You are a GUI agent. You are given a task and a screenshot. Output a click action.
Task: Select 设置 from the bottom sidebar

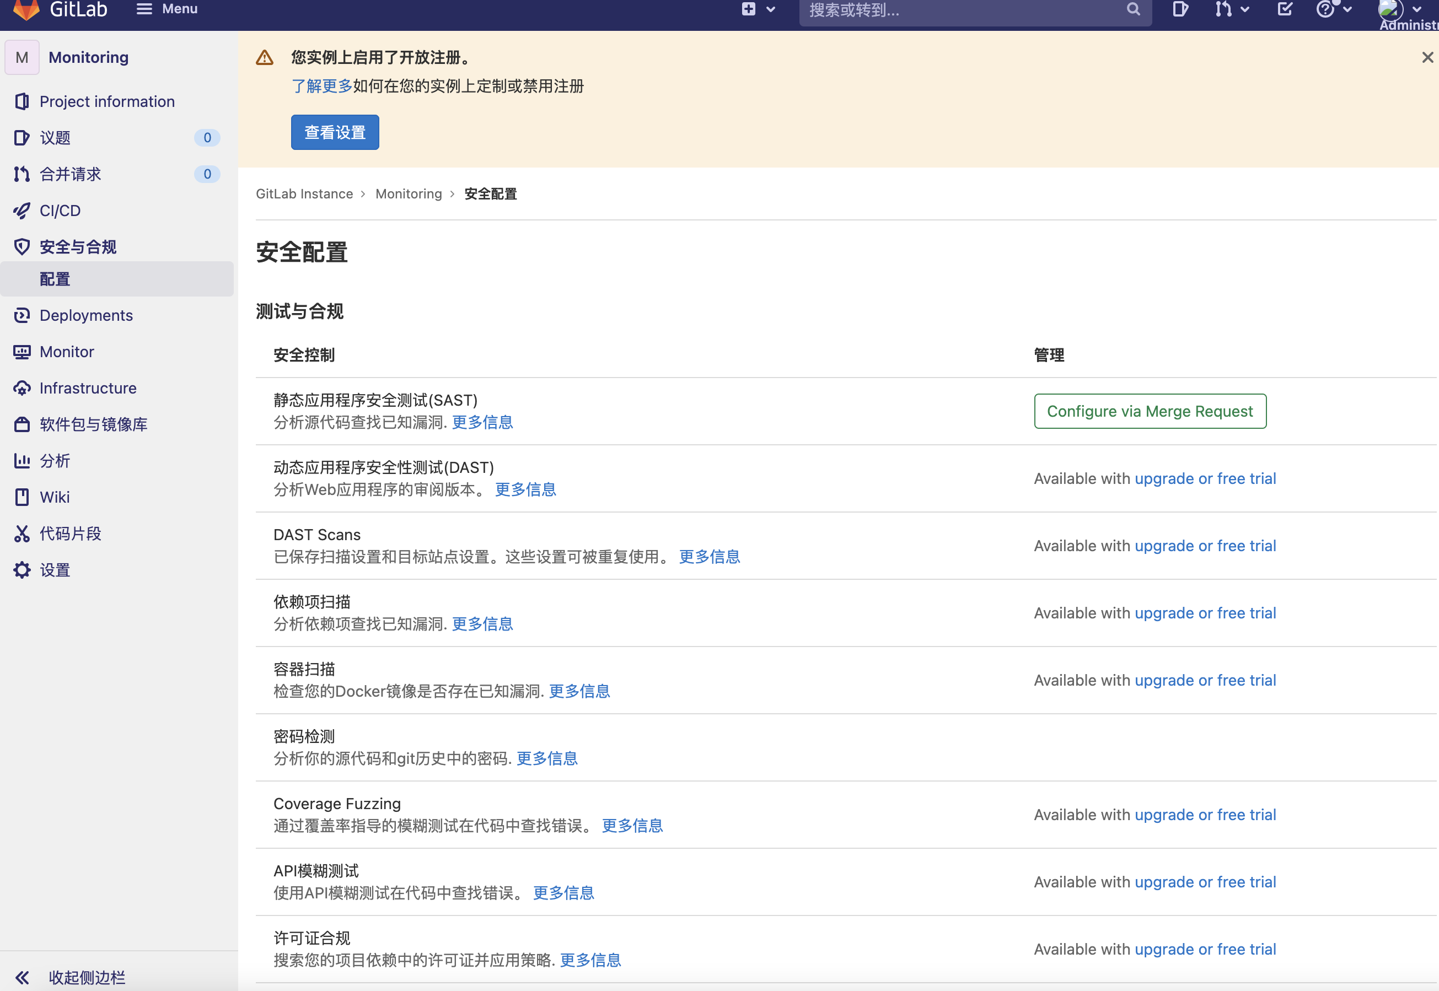56,569
